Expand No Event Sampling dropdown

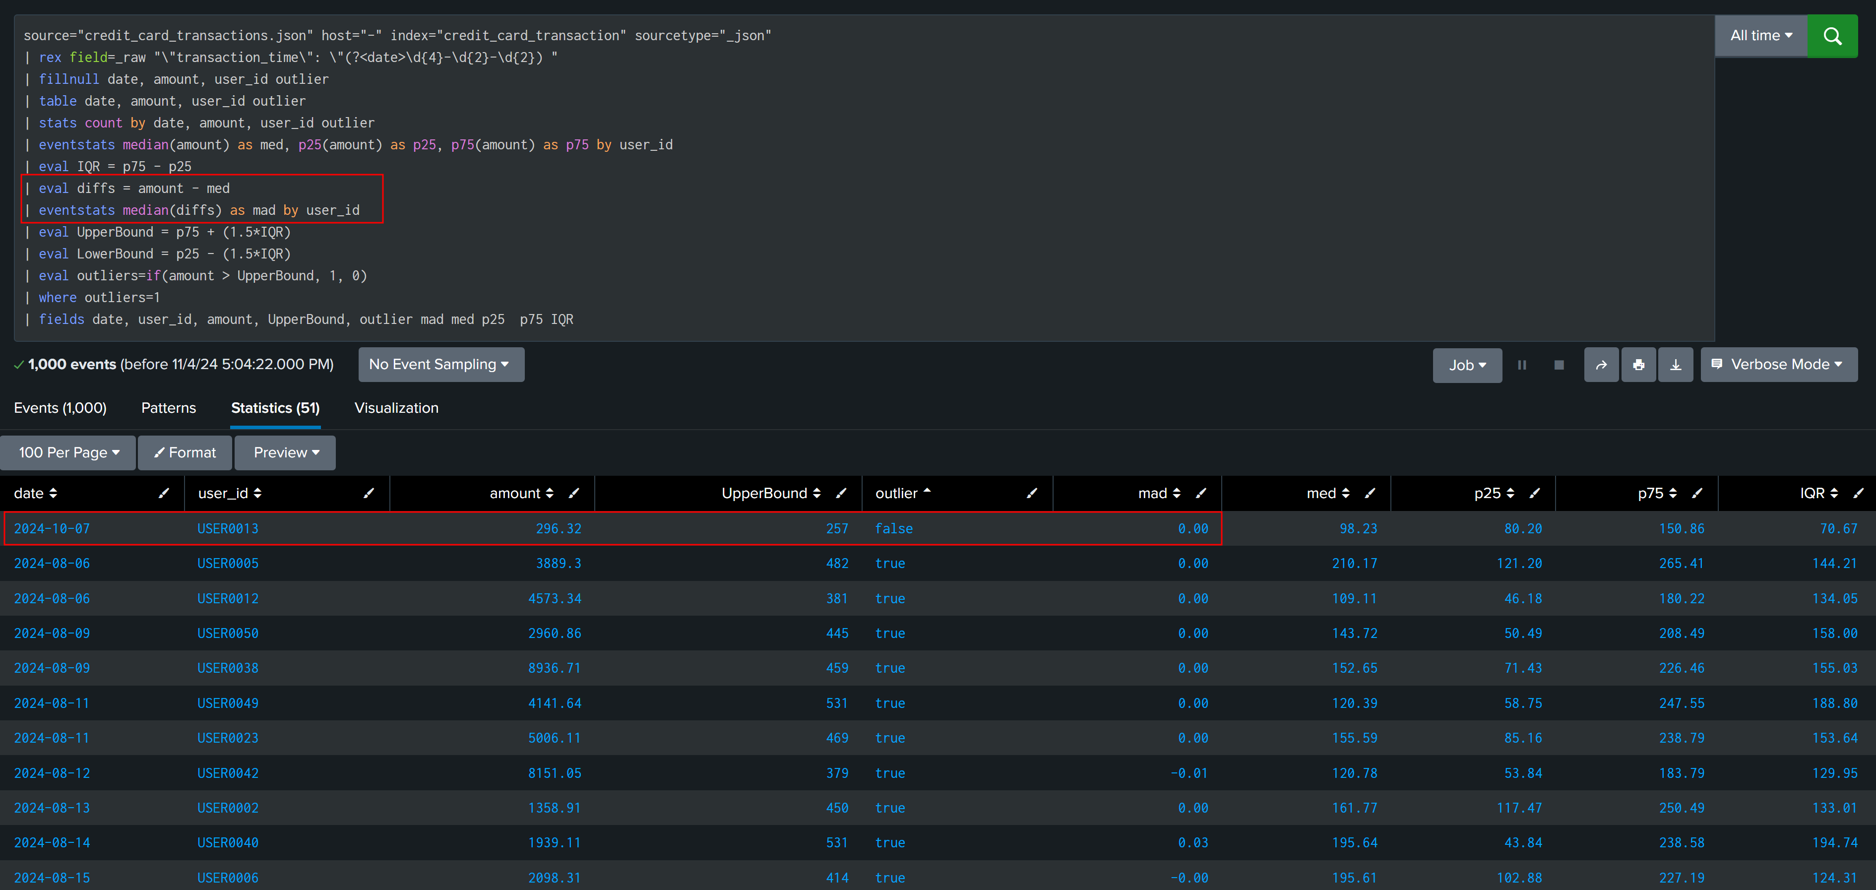[440, 364]
